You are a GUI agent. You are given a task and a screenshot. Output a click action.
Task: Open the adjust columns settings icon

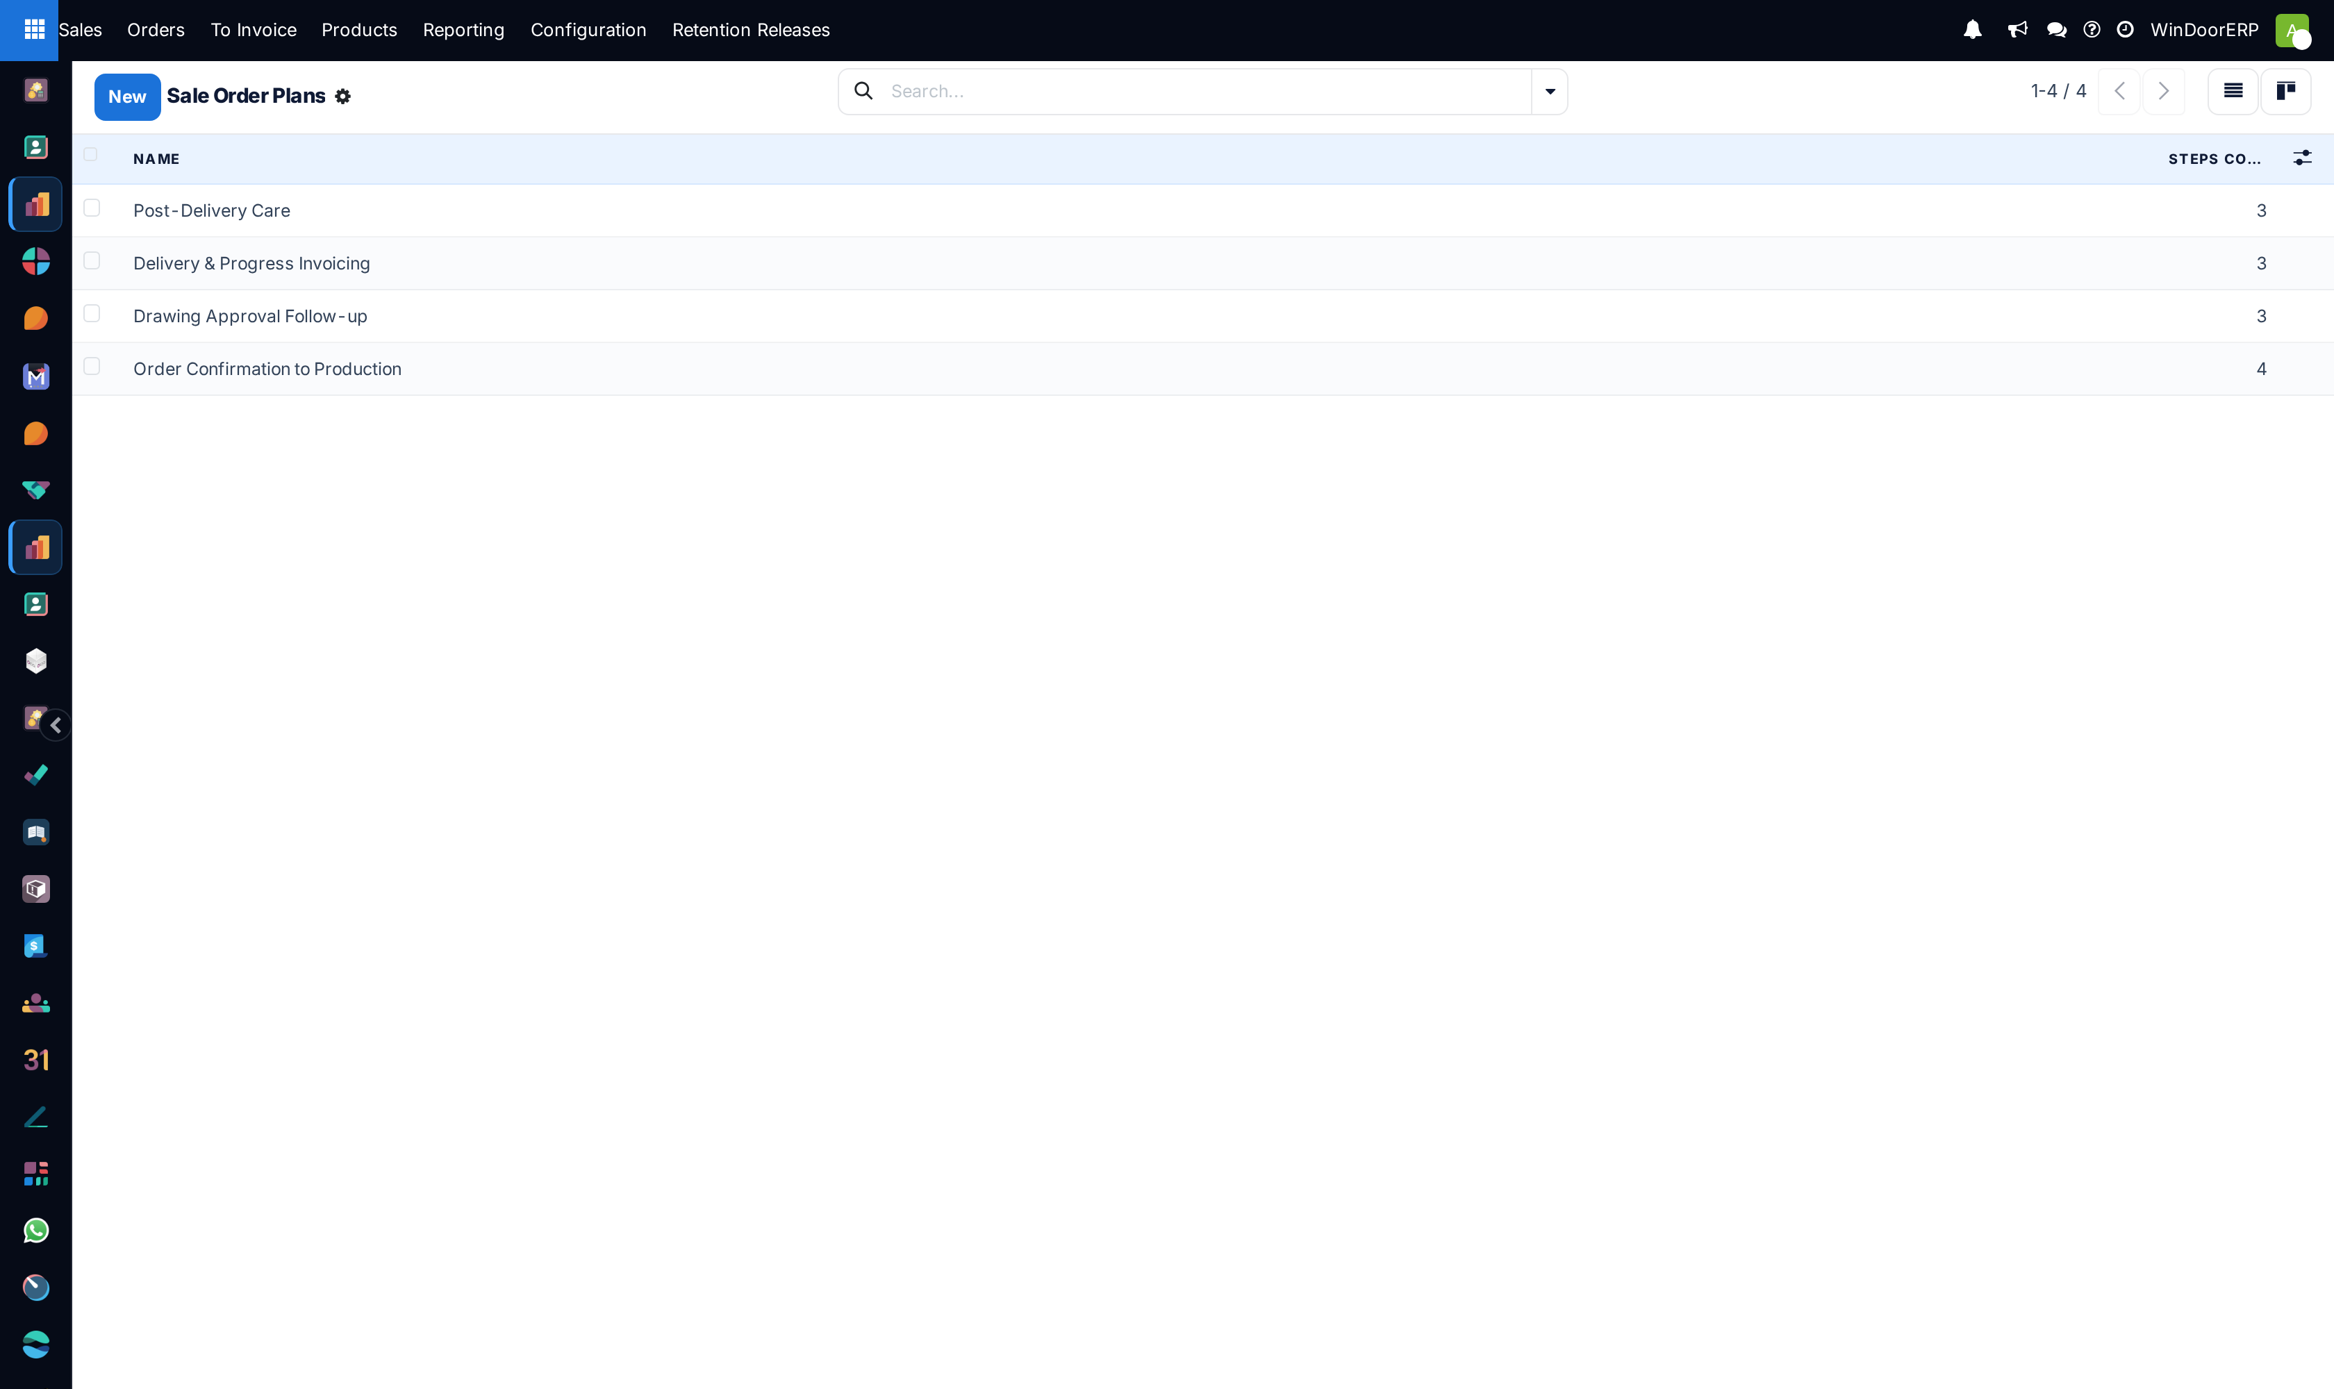(2302, 158)
